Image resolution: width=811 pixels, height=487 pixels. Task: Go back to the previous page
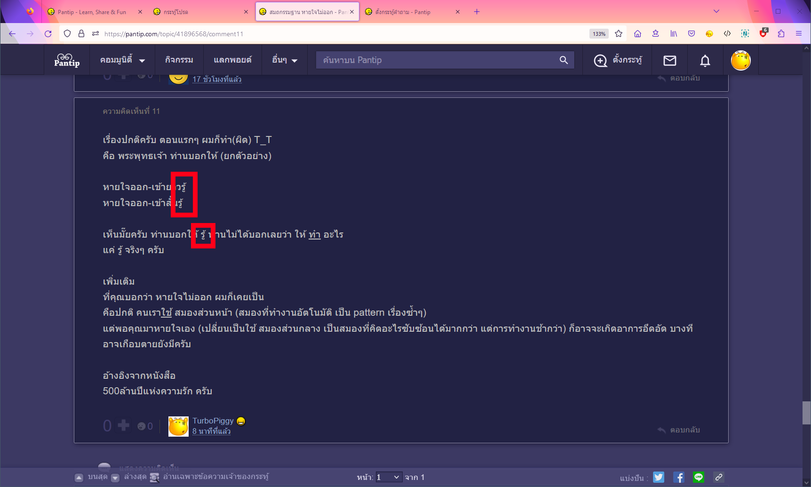[12, 33]
